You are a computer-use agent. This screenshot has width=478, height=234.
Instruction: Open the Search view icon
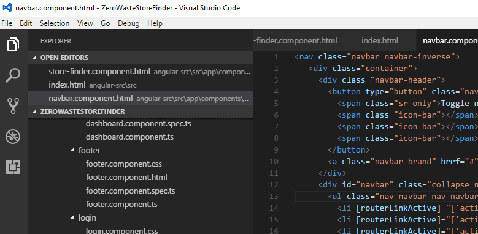(x=13, y=75)
